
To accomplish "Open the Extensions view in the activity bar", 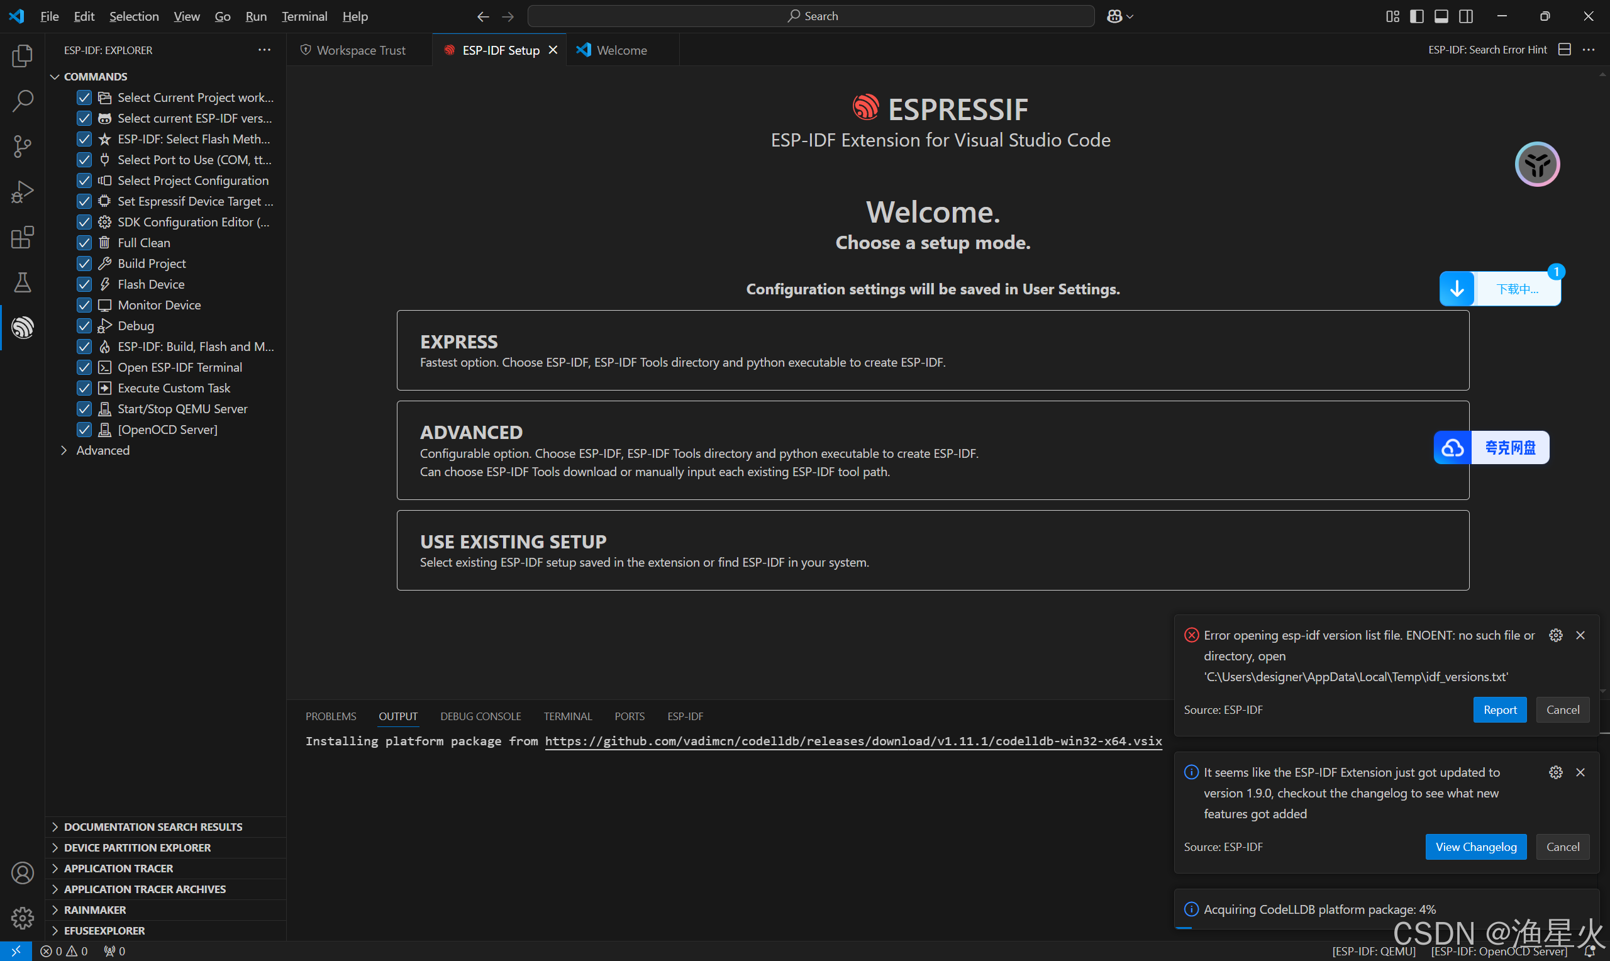I will [x=23, y=237].
